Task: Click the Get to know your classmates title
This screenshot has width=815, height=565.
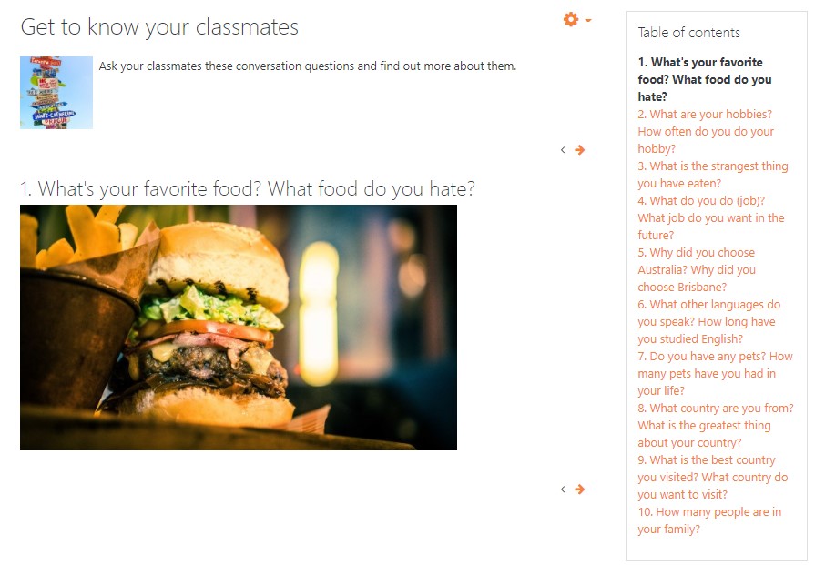Action: coord(159,27)
